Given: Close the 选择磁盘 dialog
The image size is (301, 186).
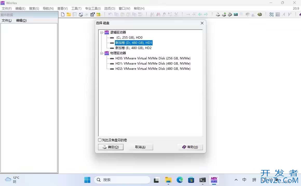Looking at the screenshot, I should (x=202, y=23).
